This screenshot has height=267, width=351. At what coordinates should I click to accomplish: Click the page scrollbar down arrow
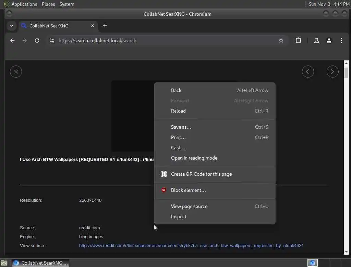(346, 252)
